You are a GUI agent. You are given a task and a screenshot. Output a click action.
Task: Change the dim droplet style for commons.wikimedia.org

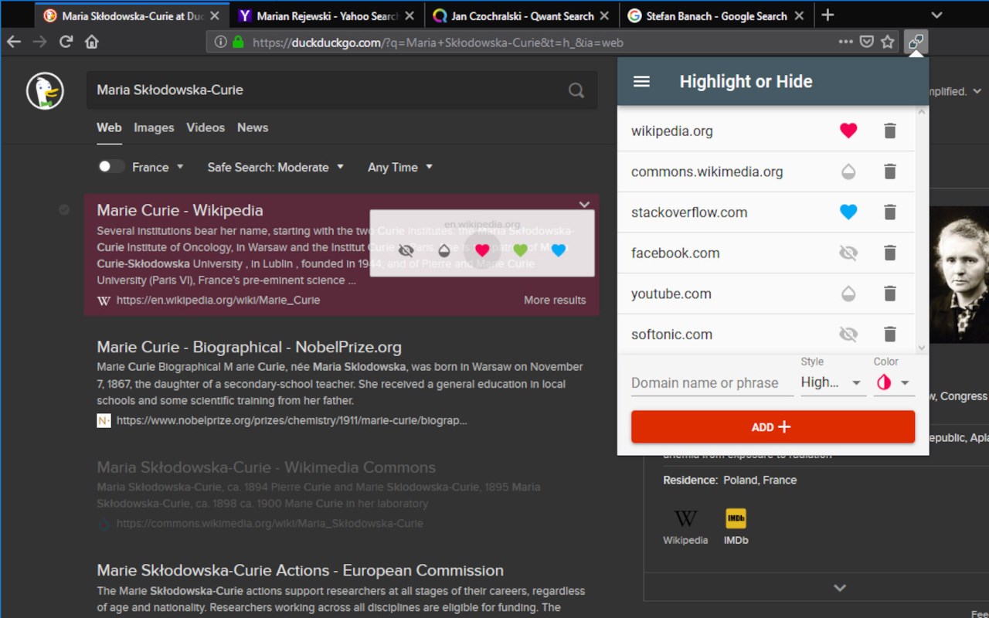(x=848, y=171)
